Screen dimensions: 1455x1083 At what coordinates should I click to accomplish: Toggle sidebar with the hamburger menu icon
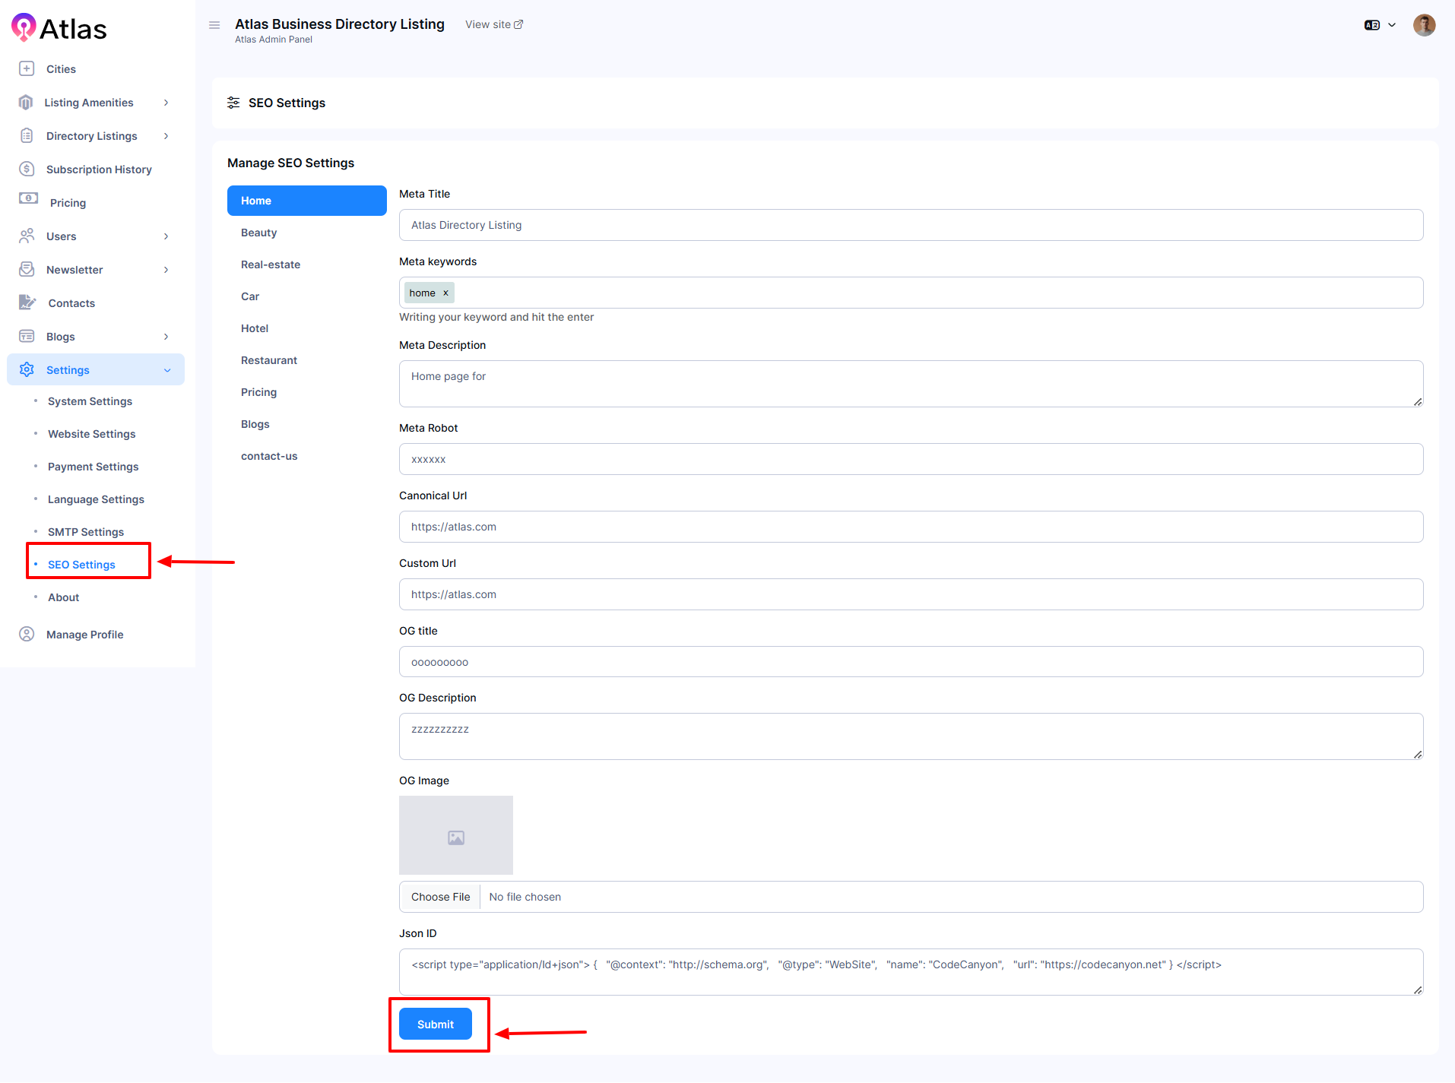coord(214,25)
